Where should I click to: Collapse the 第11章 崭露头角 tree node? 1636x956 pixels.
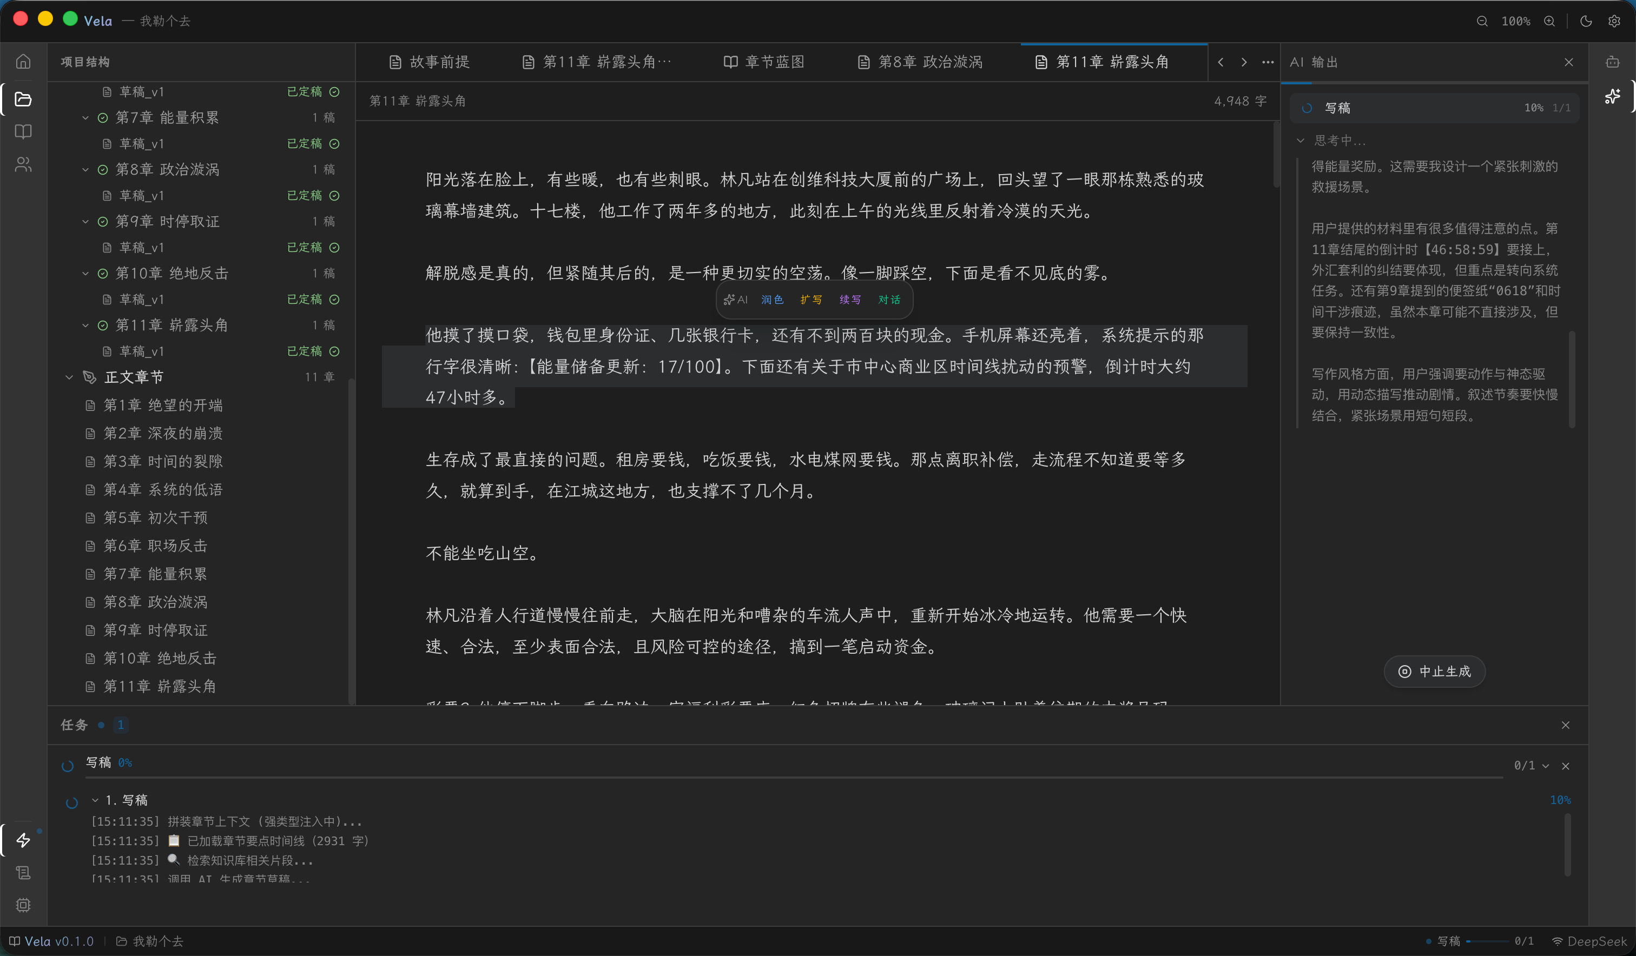[85, 325]
